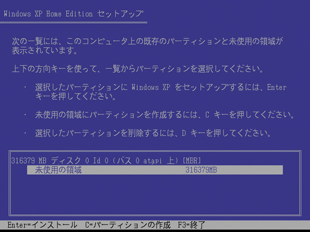The image size is (310, 232).
Task: Click the bullet marker before Enter instruction
Action: coord(25,87)
